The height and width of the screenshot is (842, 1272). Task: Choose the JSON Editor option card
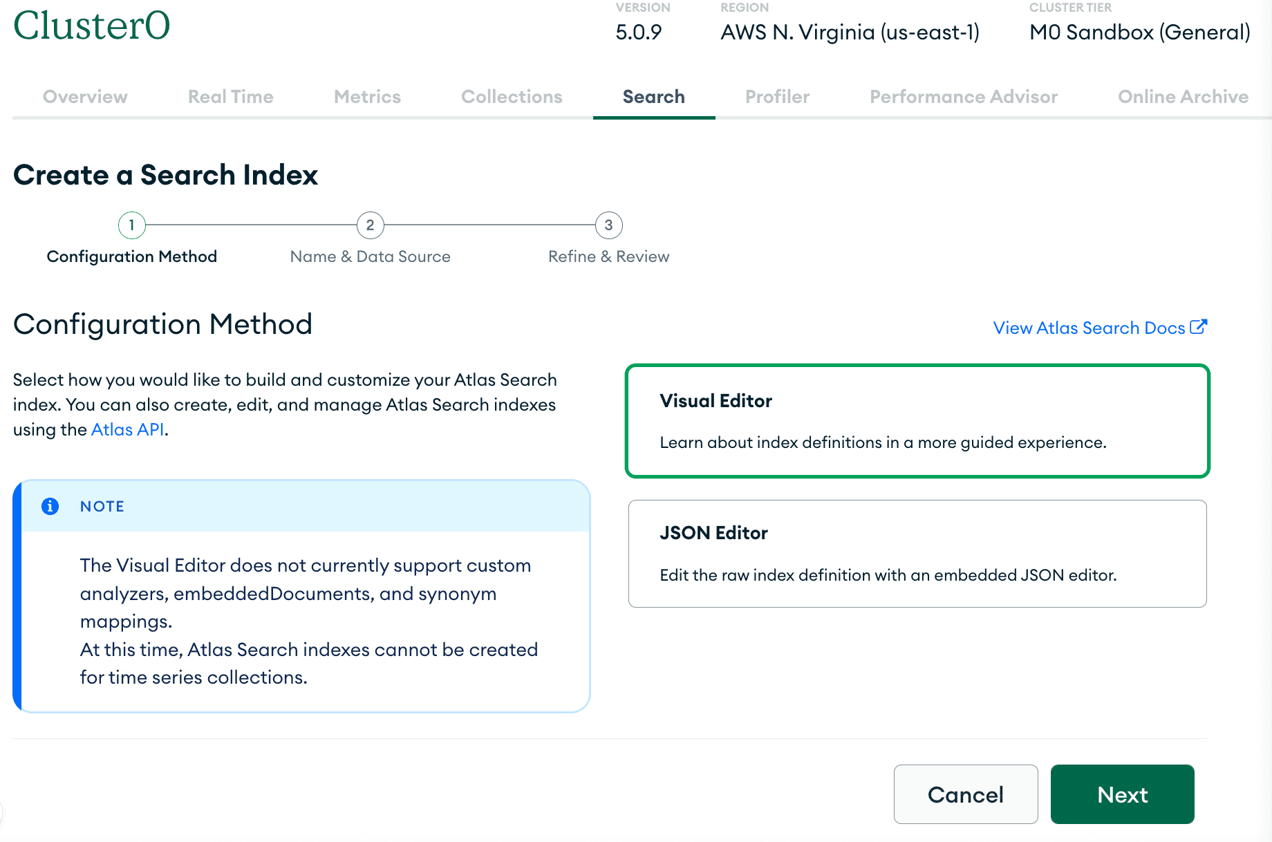(x=917, y=554)
